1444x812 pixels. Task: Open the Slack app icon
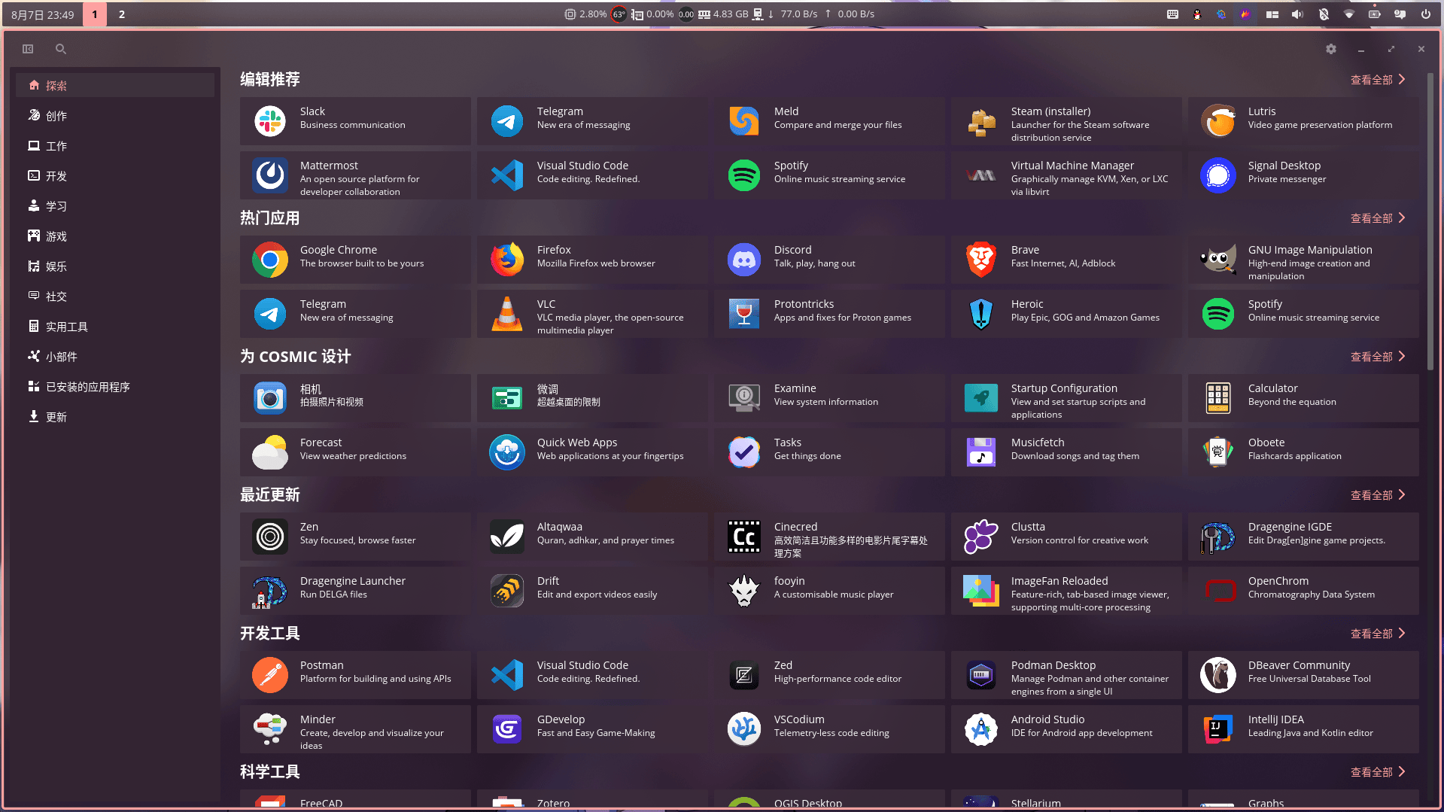[x=269, y=121]
